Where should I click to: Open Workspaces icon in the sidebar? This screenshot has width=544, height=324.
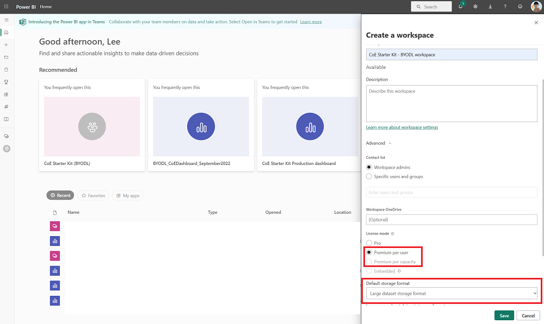click(x=6, y=136)
